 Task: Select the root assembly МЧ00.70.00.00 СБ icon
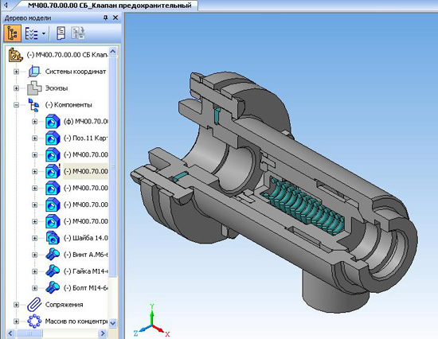click(16, 55)
